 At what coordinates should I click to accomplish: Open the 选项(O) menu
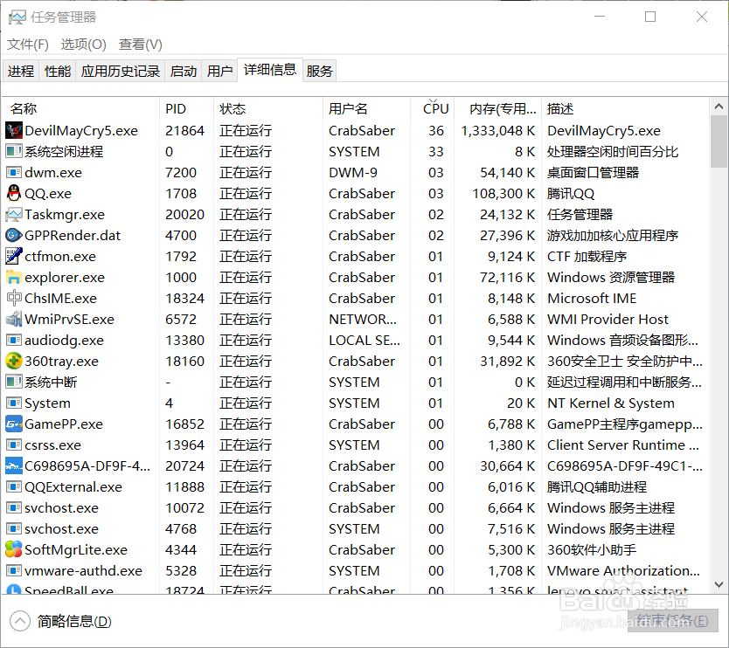pos(84,45)
